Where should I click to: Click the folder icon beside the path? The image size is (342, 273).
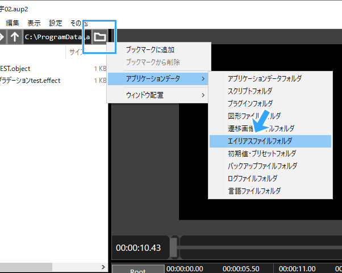point(100,37)
